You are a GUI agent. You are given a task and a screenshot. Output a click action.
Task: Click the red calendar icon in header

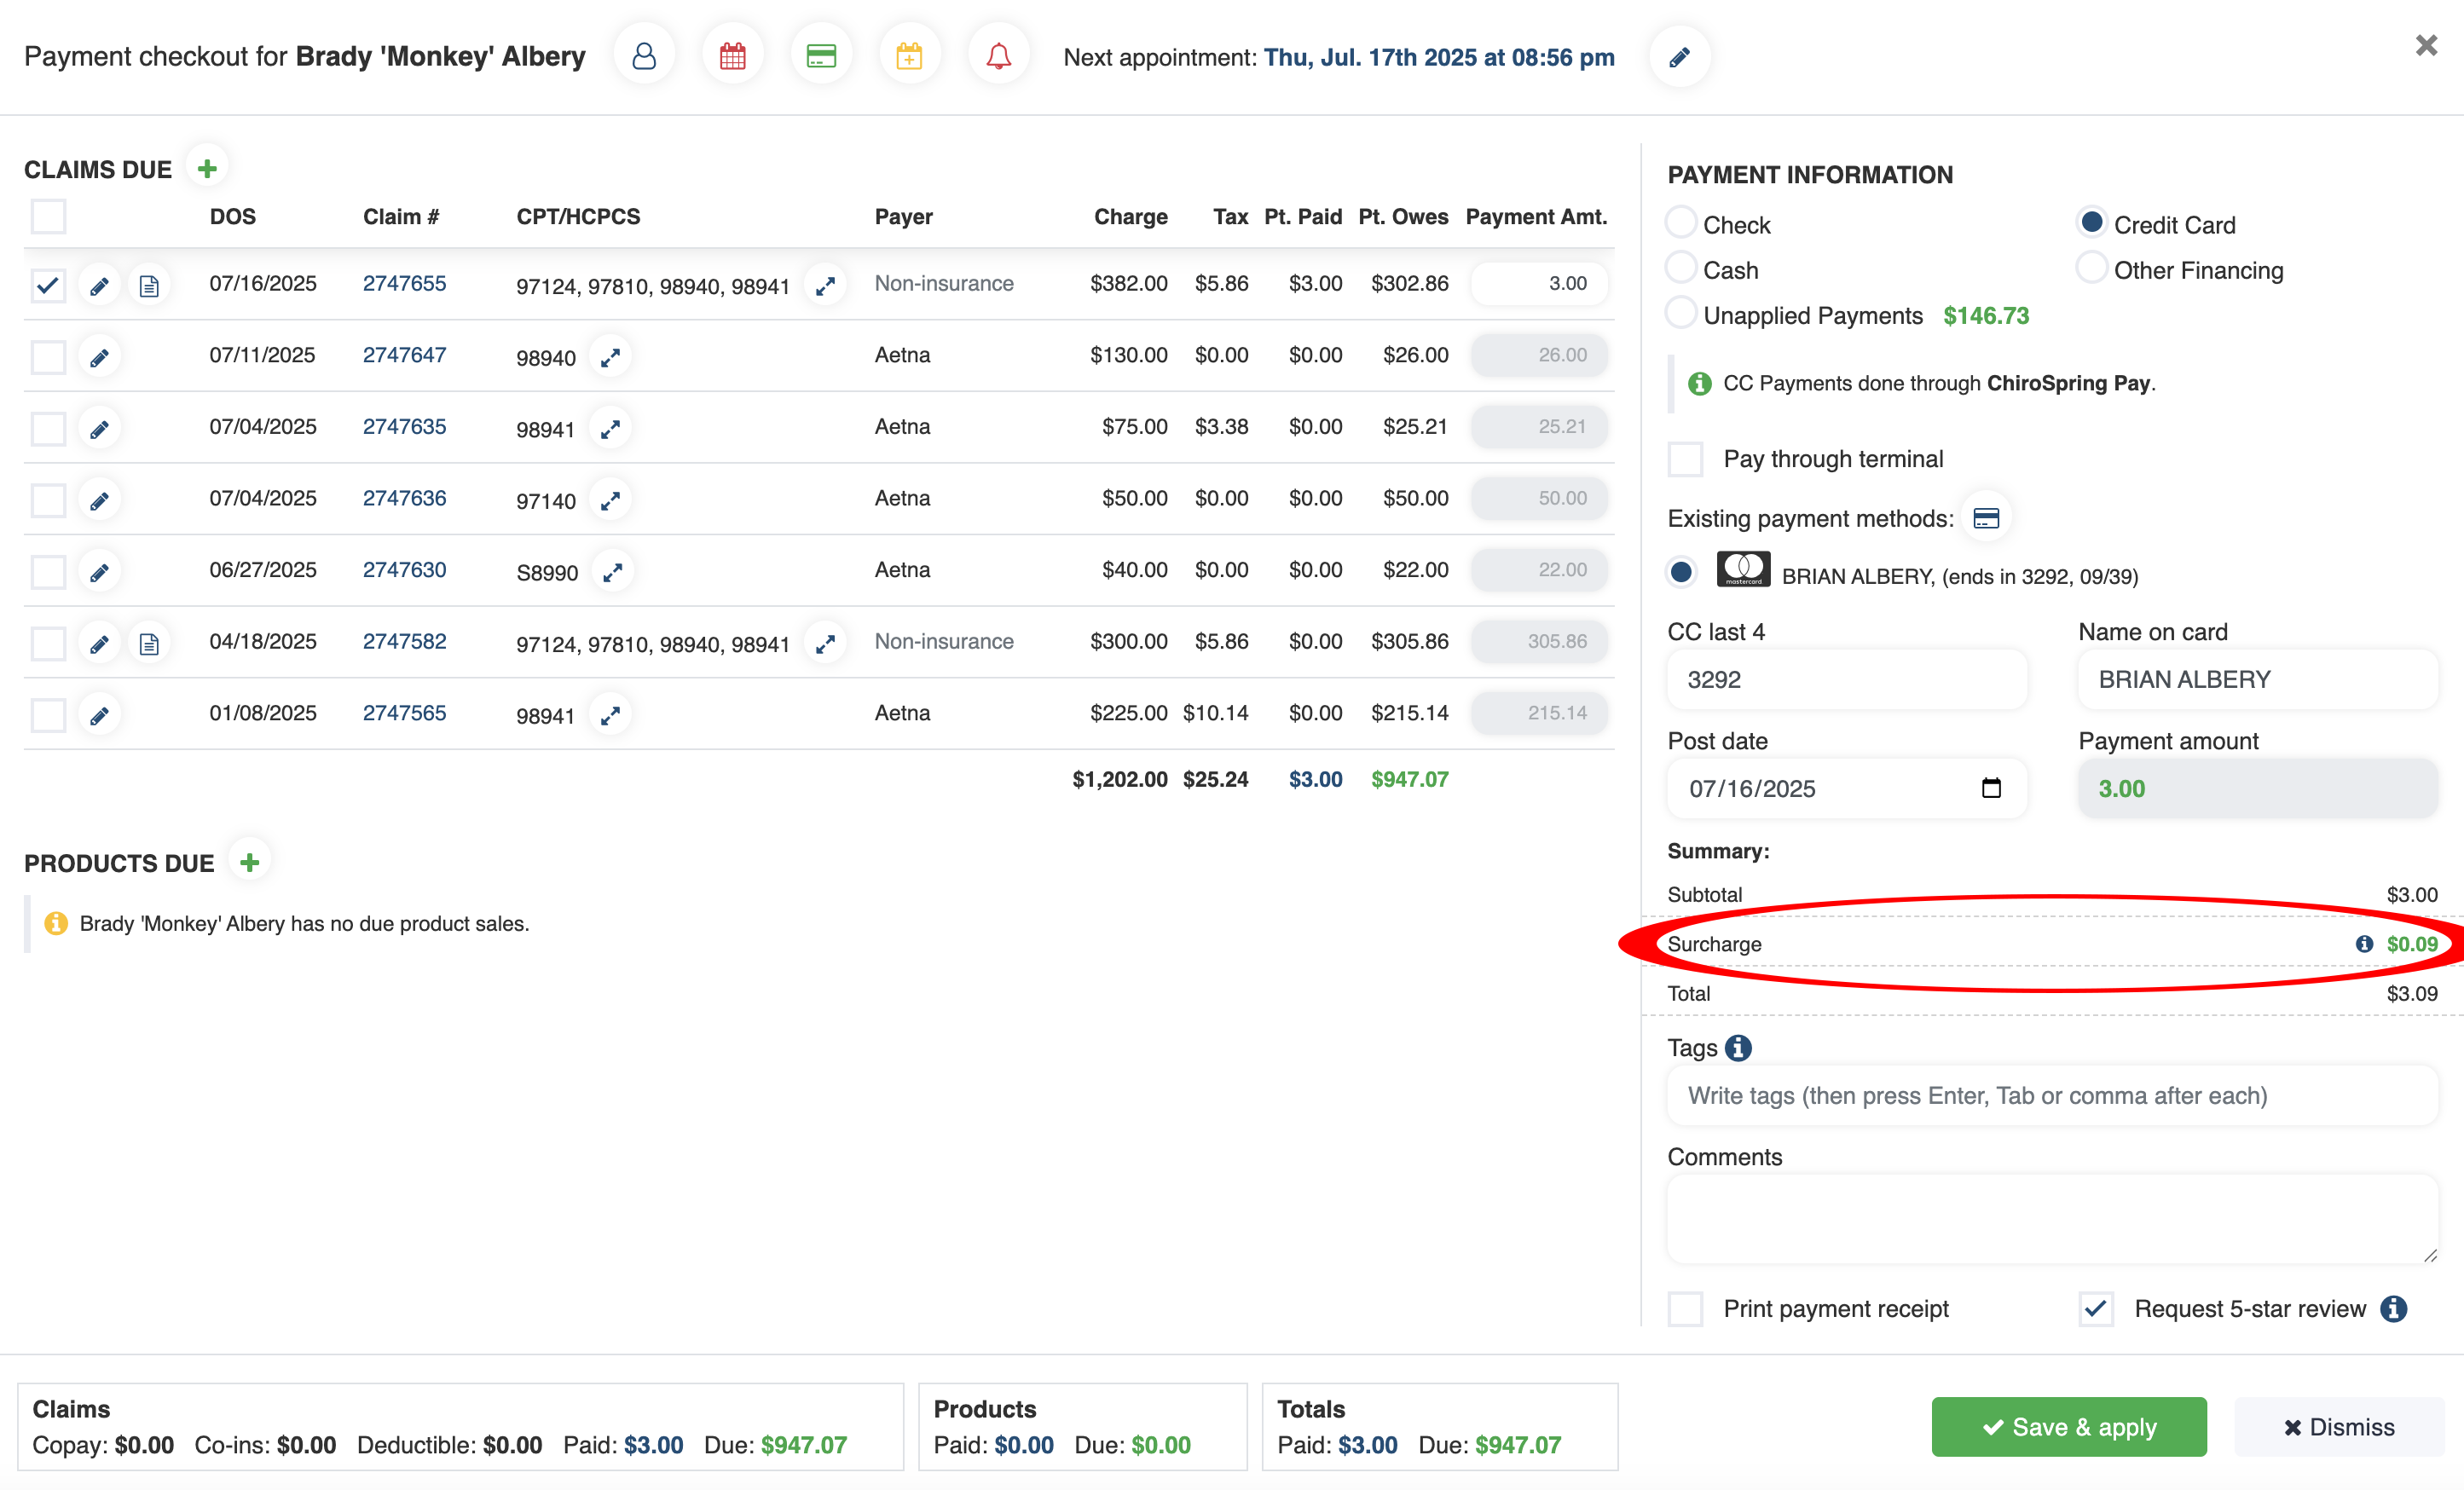click(732, 56)
